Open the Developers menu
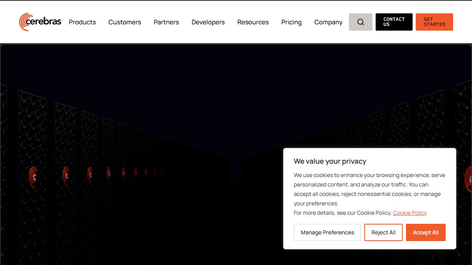Screen dimensions: 472x265 pos(208,22)
